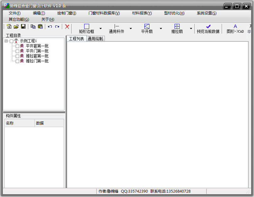
Task: Click the 类 icon beside 平开窗第一批
Action: (22, 46)
